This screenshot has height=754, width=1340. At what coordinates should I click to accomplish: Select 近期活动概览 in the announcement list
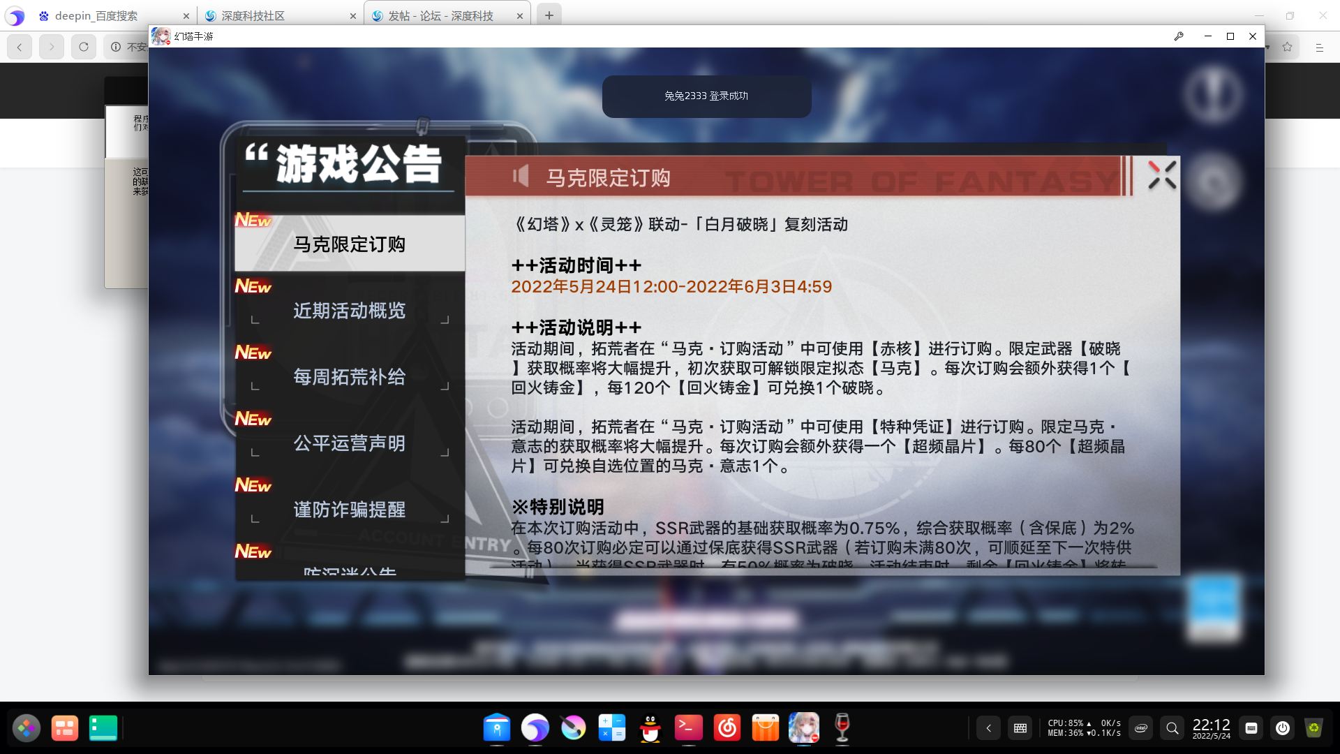[349, 311]
